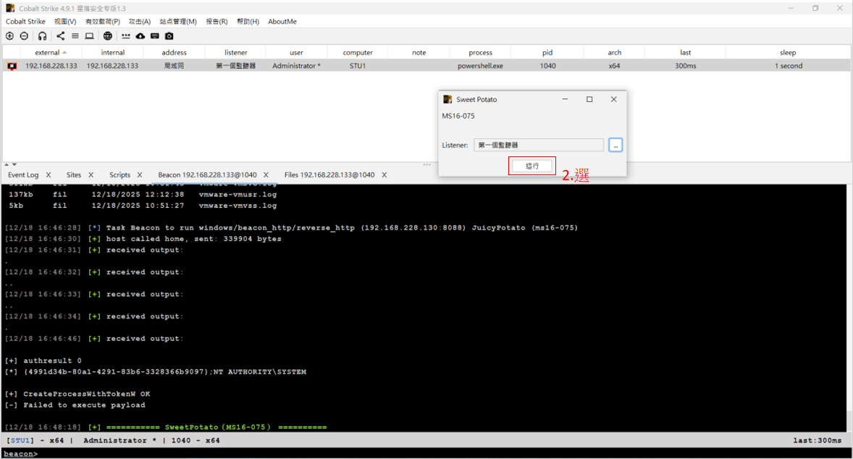Viewport: 853px width, 459px height.
Task: Sort by the internal column header
Action: point(113,53)
